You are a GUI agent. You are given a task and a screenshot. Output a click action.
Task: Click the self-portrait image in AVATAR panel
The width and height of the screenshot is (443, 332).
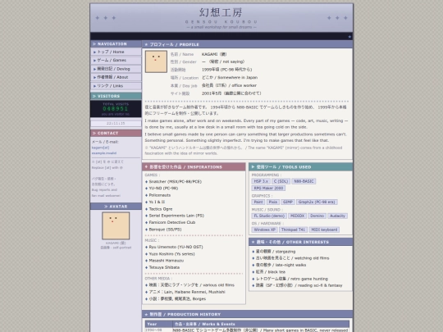[116, 226]
